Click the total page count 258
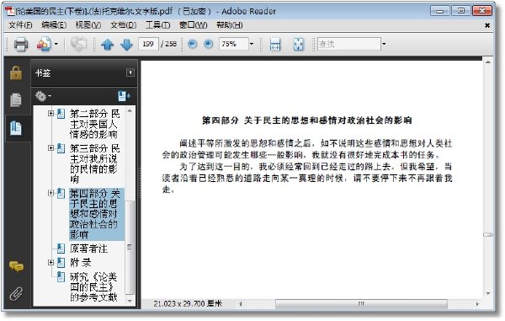The image size is (505, 321). pos(171,44)
